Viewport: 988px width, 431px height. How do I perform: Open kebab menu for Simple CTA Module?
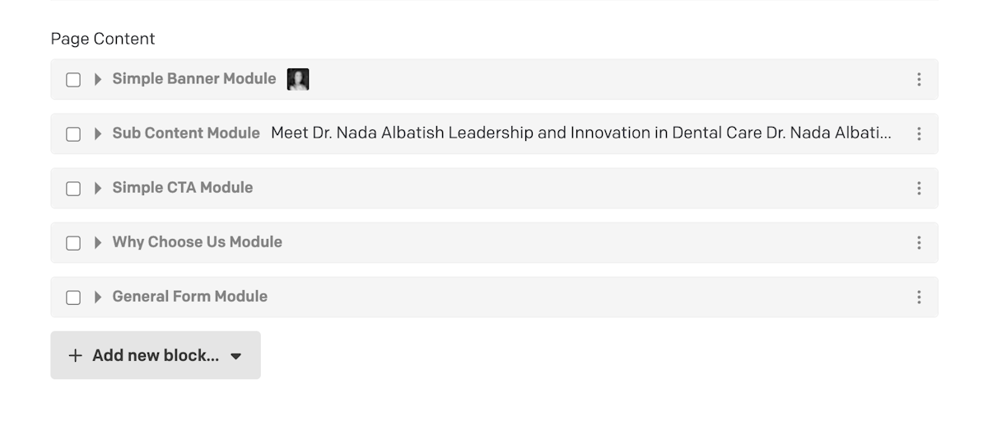pos(919,188)
